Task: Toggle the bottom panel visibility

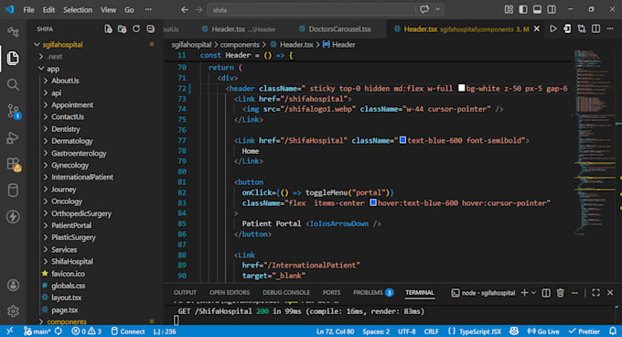Action: pos(537,10)
